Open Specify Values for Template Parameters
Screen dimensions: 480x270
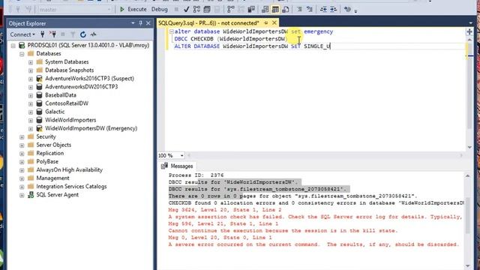pos(347,10)
